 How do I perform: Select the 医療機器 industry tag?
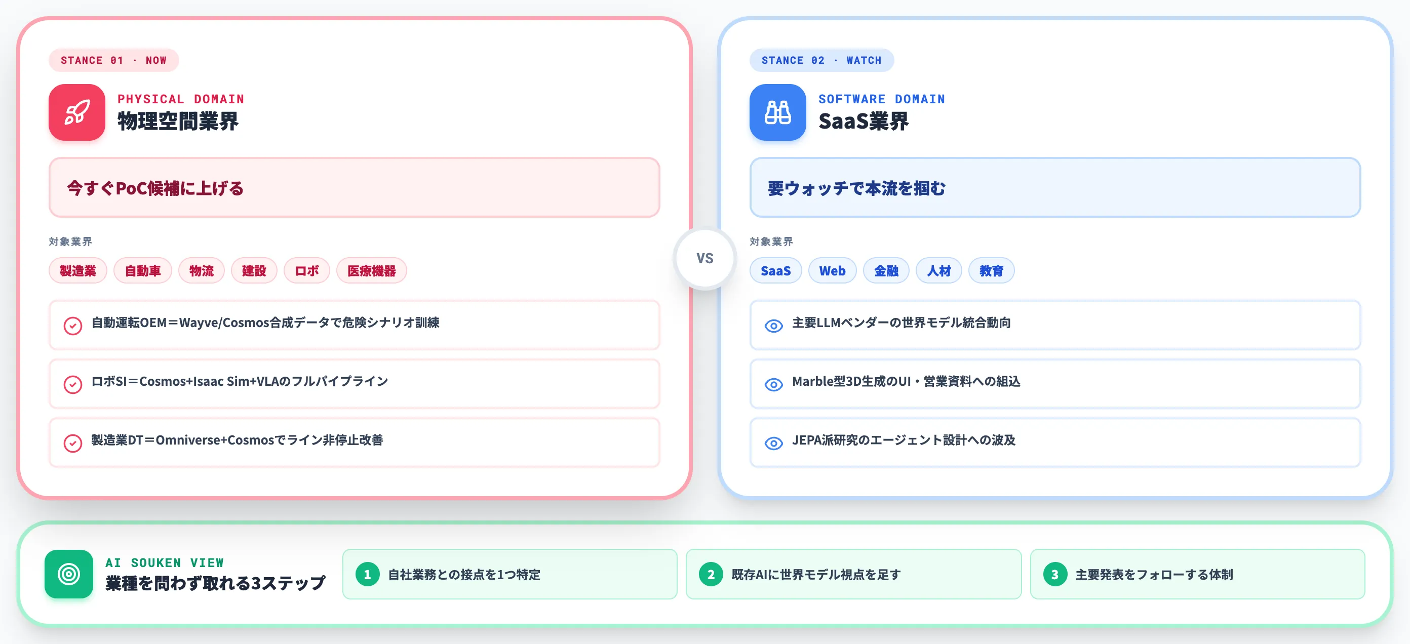pos(371,270)
